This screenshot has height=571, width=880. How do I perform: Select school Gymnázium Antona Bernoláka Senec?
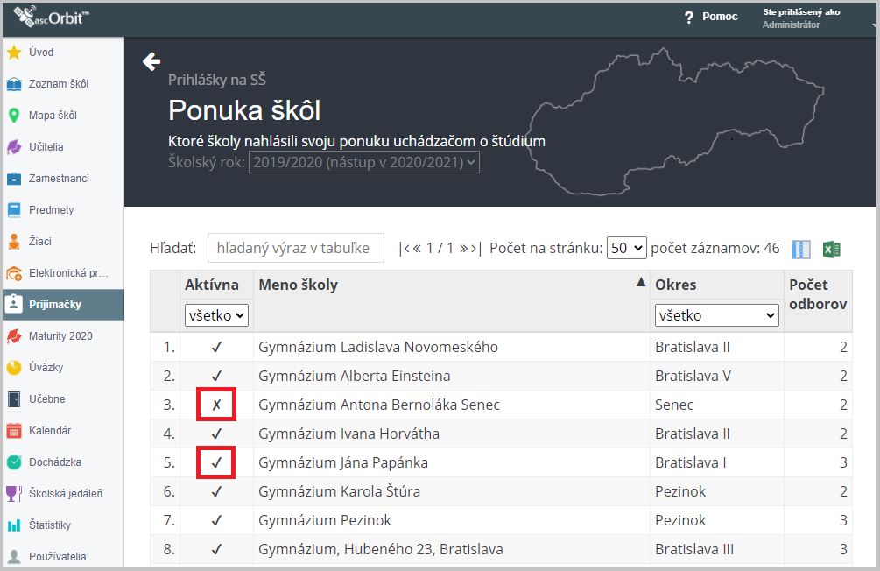[379, 405]
